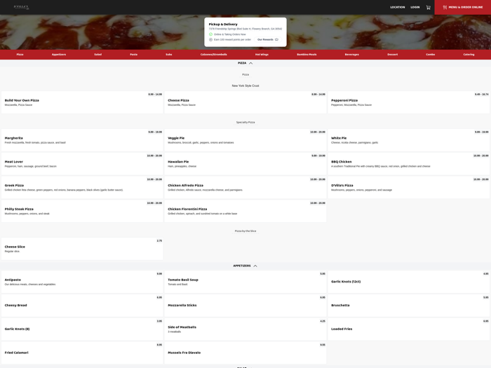Select Cheese Pizza menu item
491x368 pixels.
click(245, 102)
